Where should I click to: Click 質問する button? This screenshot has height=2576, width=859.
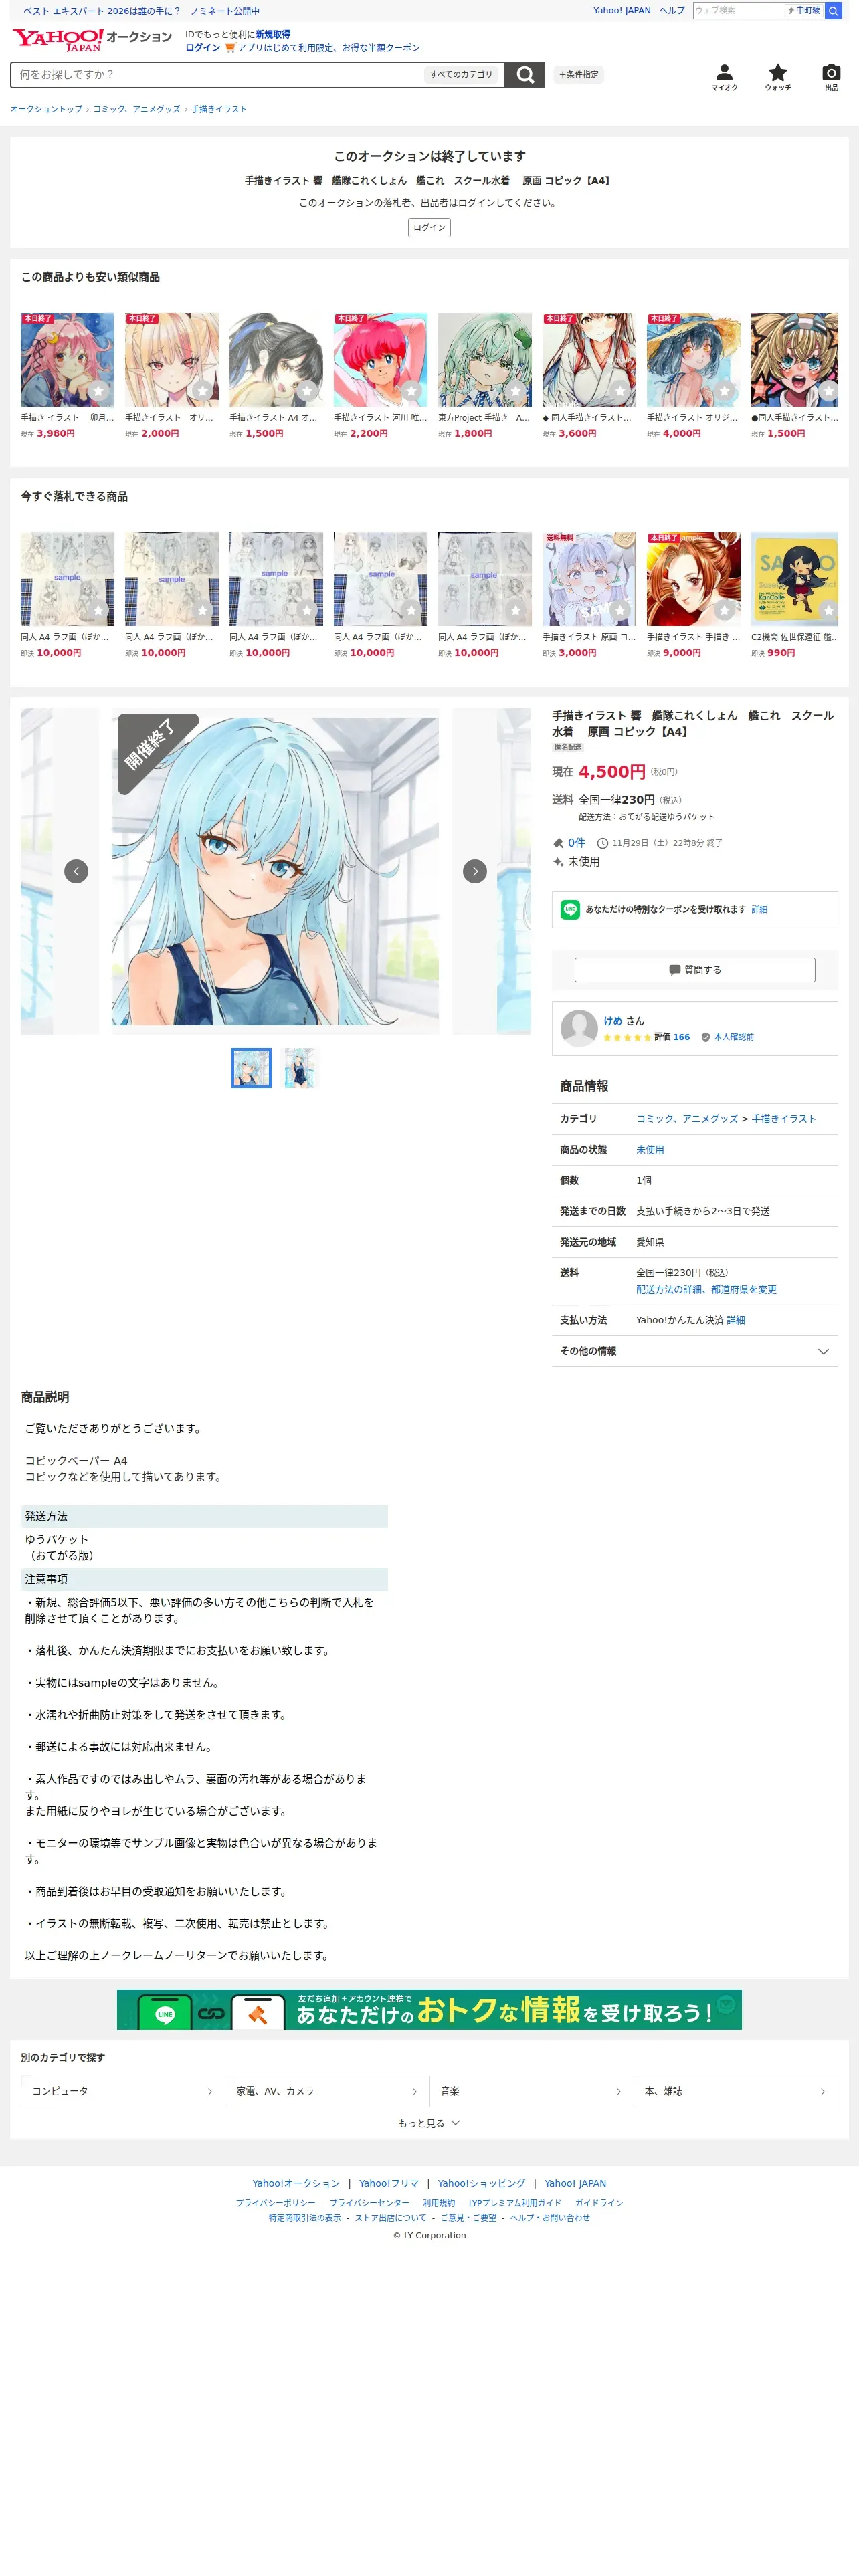tap(694, 970)
